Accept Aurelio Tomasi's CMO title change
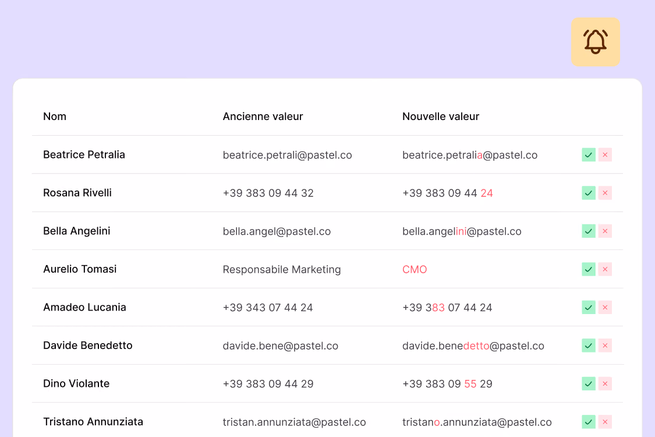Image resolution: width=655 pixels, height=437 pixels. [589, 269]
